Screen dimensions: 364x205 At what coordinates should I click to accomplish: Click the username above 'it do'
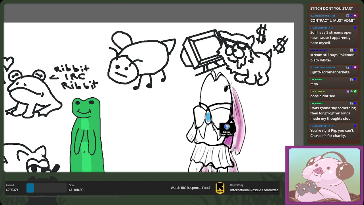317,79
